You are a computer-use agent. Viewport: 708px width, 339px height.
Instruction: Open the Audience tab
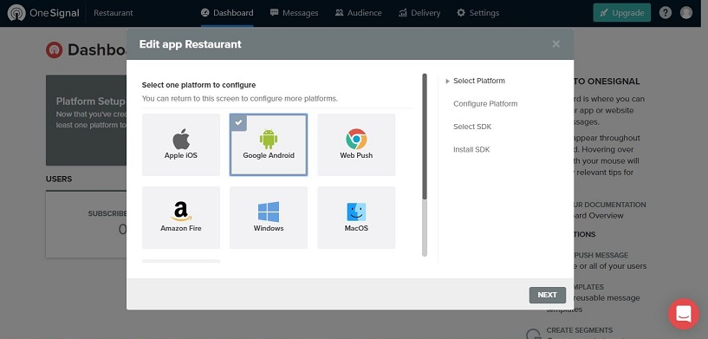tap(359, 13)
